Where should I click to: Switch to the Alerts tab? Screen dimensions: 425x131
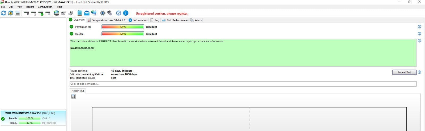(196, 20)
